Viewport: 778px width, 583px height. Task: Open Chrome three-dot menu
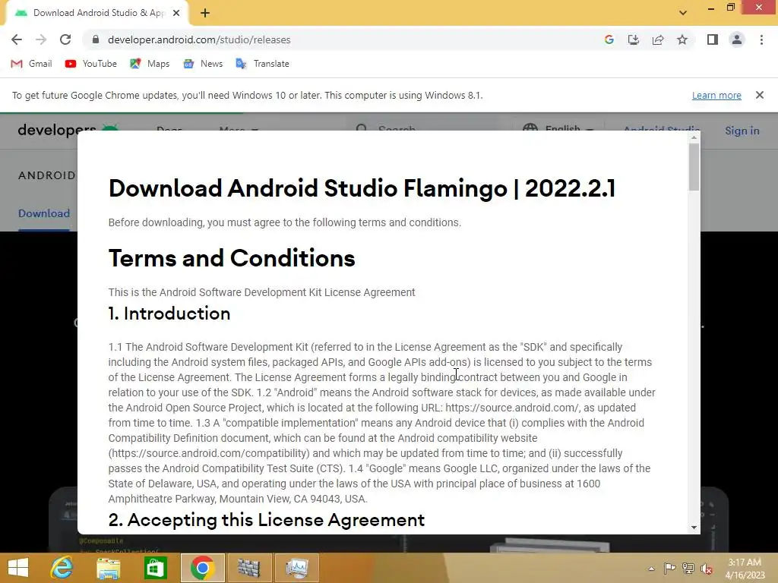[761, 39]
